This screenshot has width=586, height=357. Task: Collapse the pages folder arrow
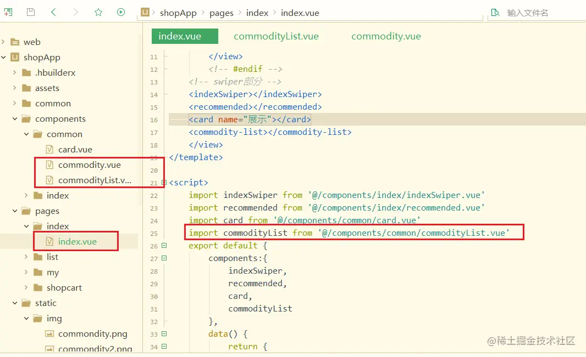(x=15, y=211)
